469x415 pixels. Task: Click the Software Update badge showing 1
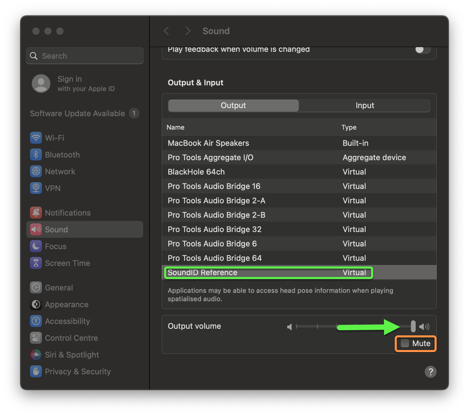click(134, 113)
